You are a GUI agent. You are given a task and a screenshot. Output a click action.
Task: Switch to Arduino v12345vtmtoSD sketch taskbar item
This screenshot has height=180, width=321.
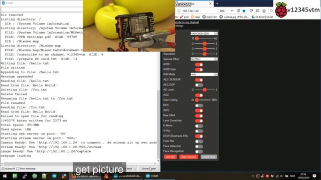pos(127,176)
